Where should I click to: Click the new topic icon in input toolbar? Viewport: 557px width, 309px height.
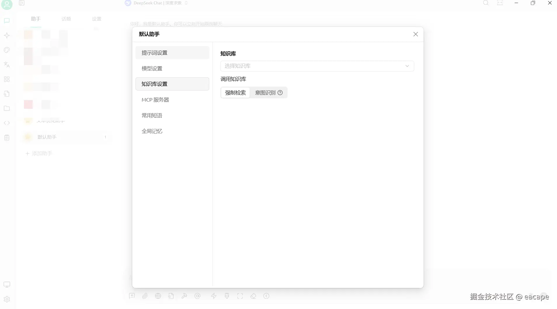pos(132,296)
